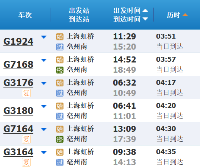Expand stop details for train G7164
Viewport: 200px width, 167px height.
(44, 129)
